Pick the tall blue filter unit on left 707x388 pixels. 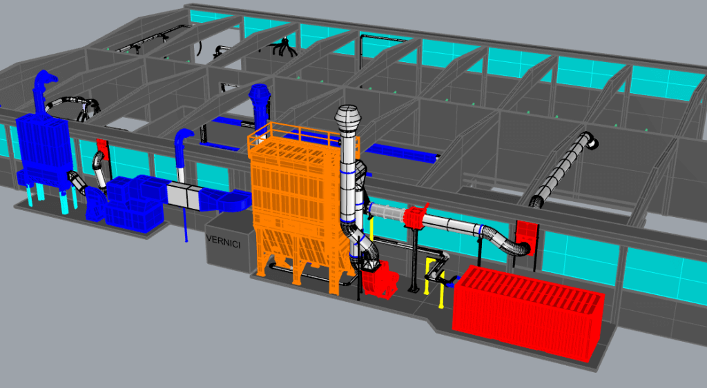click(x=43, y=148)
